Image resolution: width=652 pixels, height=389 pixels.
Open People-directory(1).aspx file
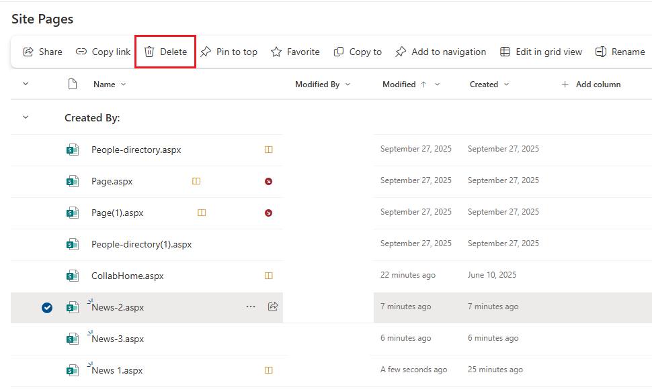click(141, 244)
